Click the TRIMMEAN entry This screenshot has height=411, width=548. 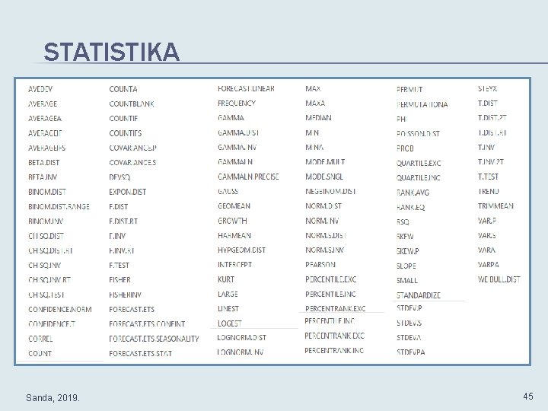pos(495,205)
